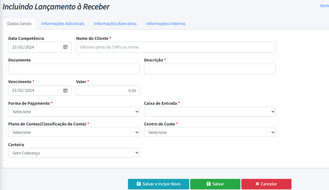Open the Informações Internas tab
Screen dimensions: 329x190
165,24
